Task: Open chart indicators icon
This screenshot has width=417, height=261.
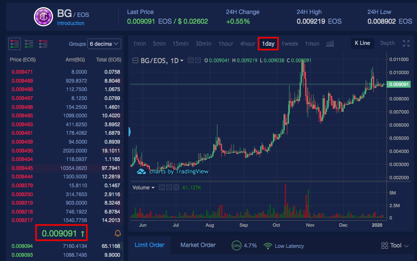Action: pyautogui.click(x=330, y=44)
